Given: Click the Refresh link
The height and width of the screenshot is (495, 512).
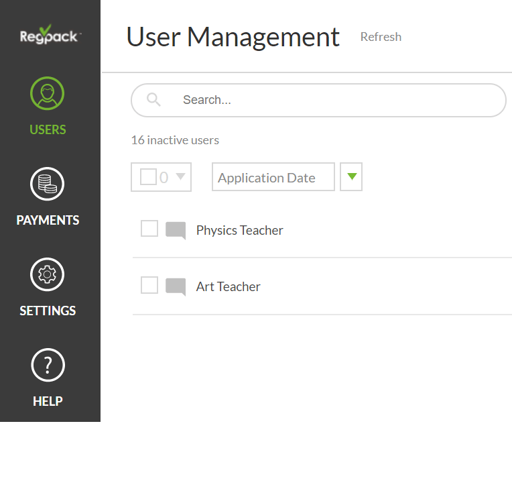Looking at the screenshot, I should [x=381, y=37].
